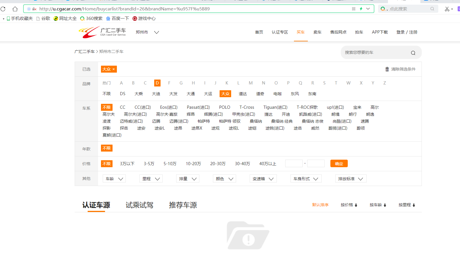
Task: Open the 谷歌 bookmark
Action: pos(43,19)
